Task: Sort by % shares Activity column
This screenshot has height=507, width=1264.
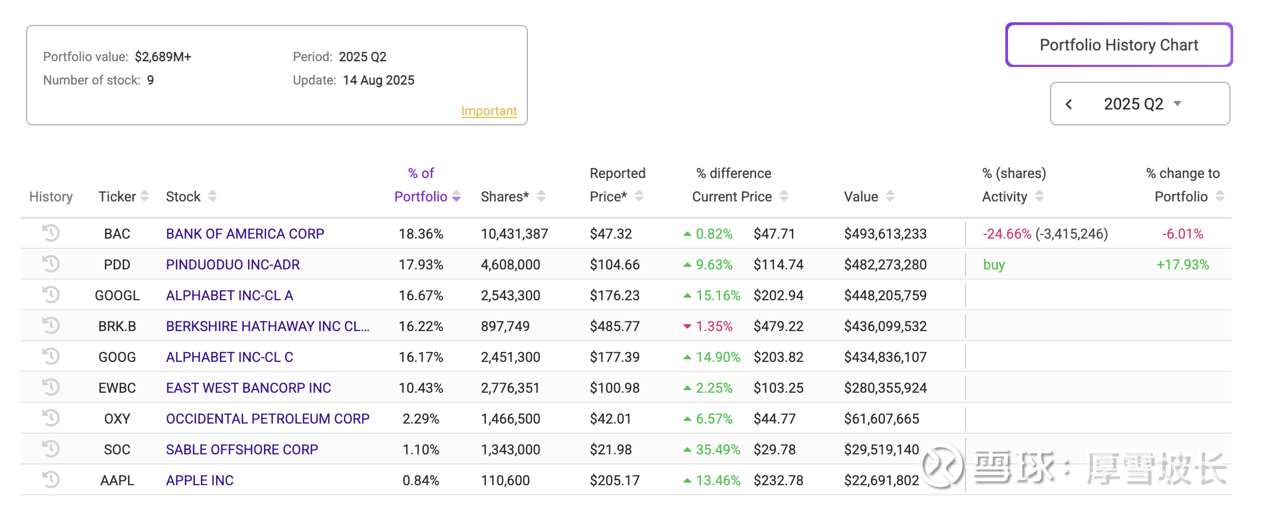Action: [x=1039, y=197]
